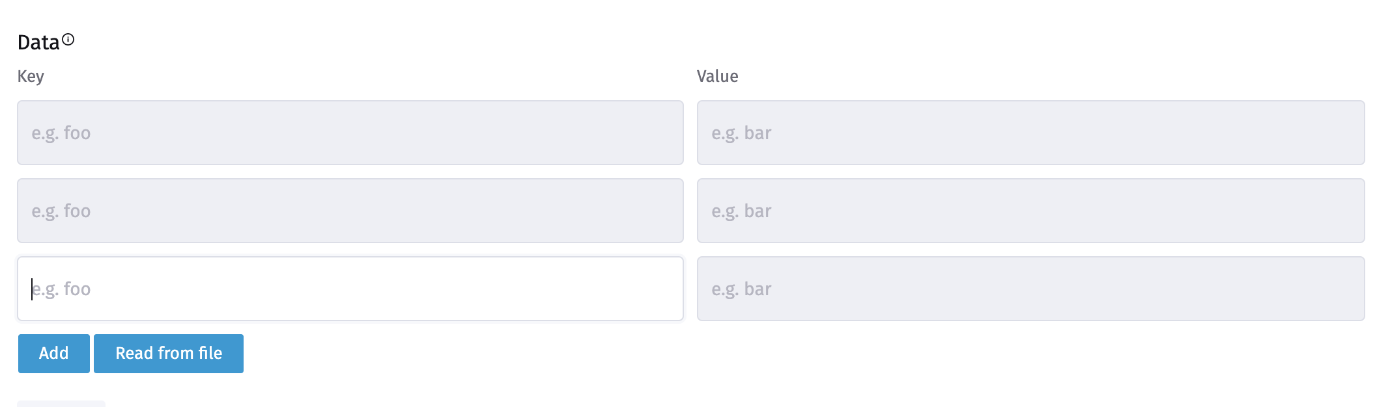Select the third row Value input
The height and width of the screenshot is (407, 1390).
(1030, 289)
